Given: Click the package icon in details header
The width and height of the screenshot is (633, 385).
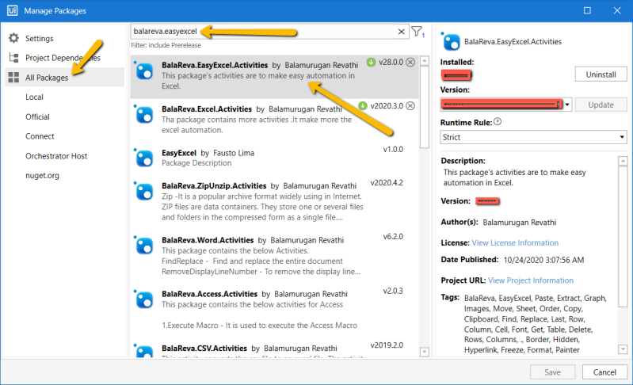Looking at the screenshot, I should (x=451, y=41).
